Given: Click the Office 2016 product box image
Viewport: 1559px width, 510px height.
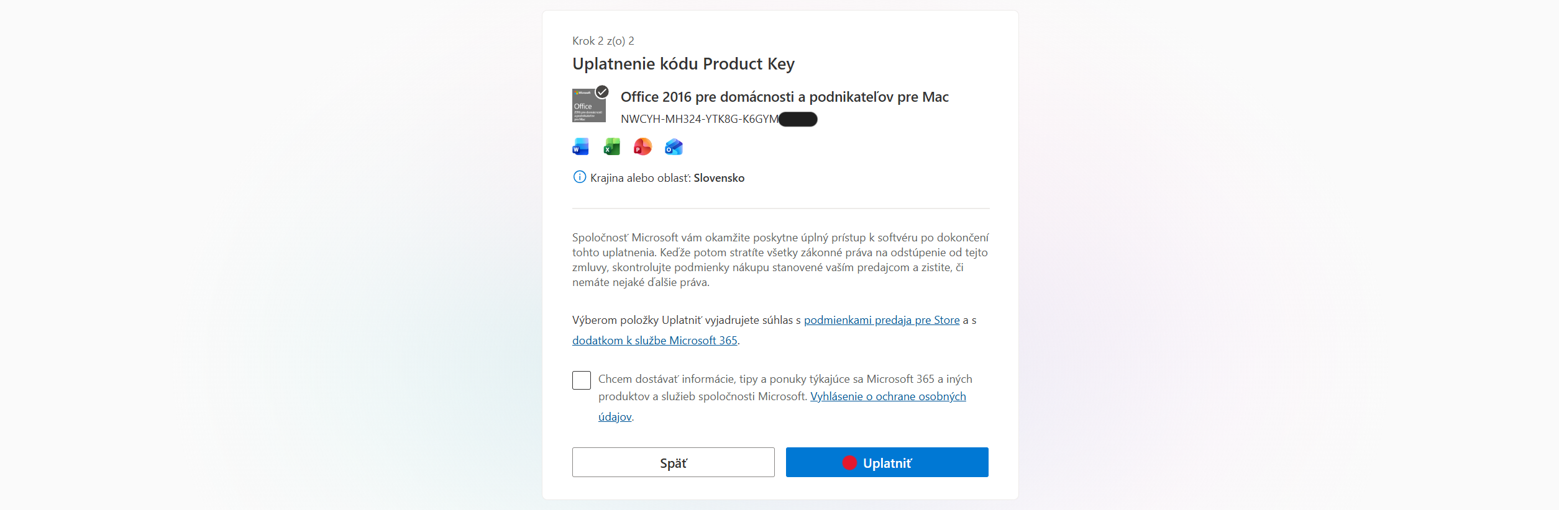Looking at the screenshot, I should pyautogui.click(x=587, y=107).
